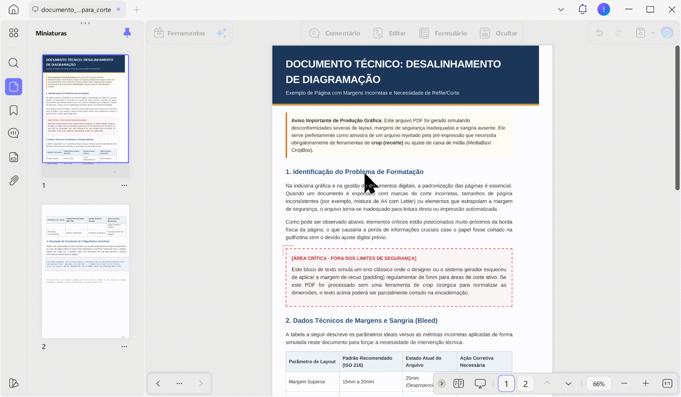Pin the Miniaturas panel

(x=127, y=33)
